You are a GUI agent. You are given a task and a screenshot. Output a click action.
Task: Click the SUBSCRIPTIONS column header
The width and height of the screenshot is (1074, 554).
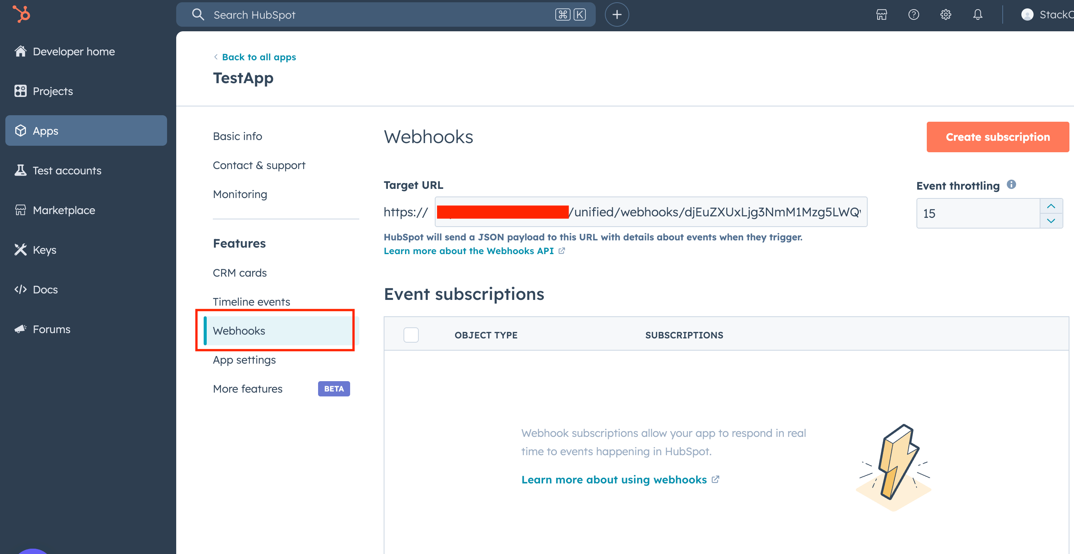[x=684, y=335]
